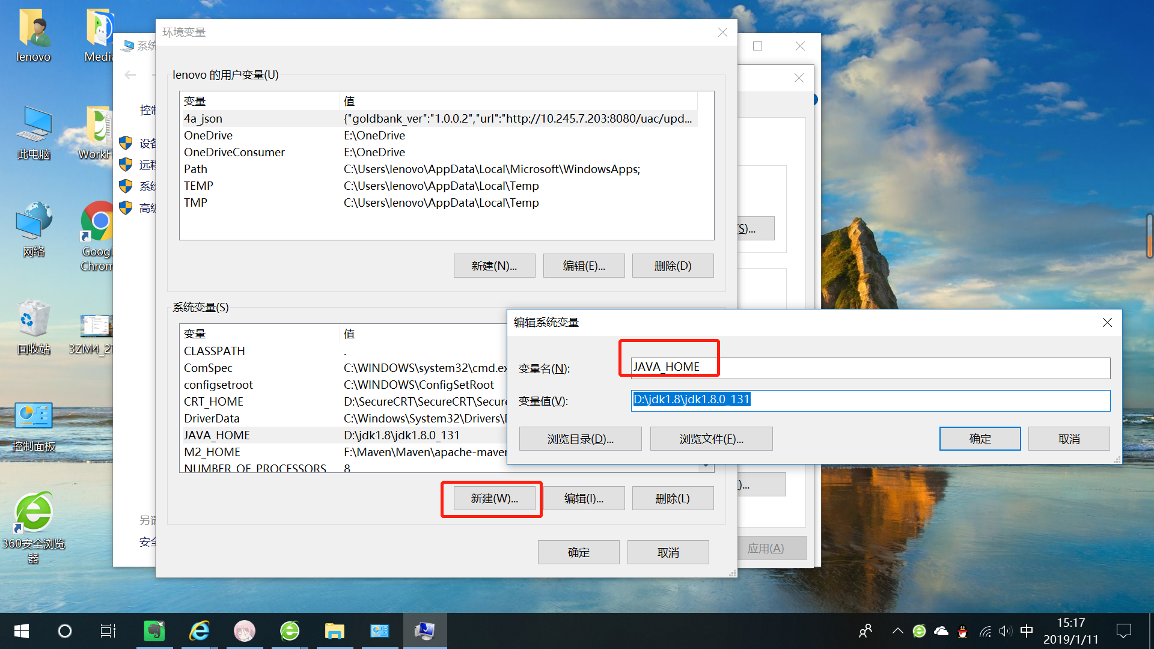Open the action center notifications icon
The height and width of the screenshot is (649, 1154).
[x=1123, y=631]
